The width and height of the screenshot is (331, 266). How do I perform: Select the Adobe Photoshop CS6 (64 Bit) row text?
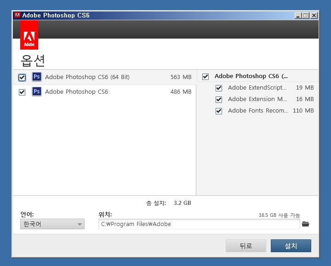point(87,77)
